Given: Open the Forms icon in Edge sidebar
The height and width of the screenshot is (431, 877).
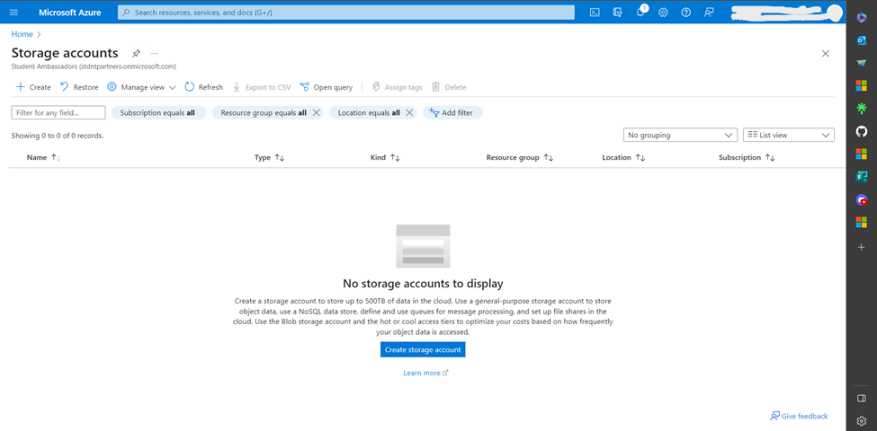Looking at the screenshot, I should tap(862, 177).
